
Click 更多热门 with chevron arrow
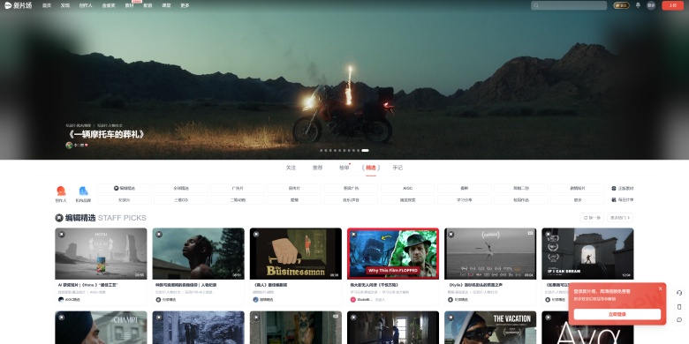tap(620, 218)
